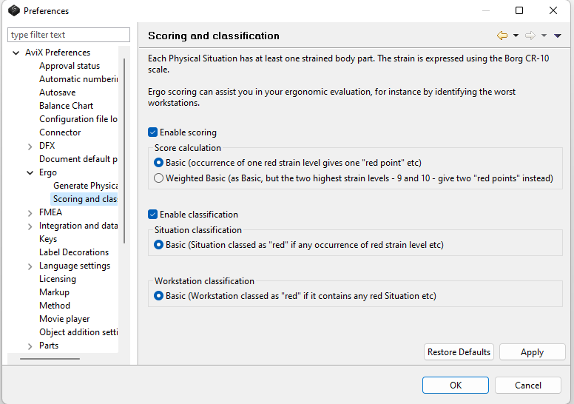
Task: Click the Apply button
Action: pyautogui.click(x=532, y=352)
